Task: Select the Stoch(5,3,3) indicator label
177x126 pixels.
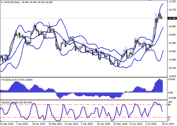Action: [x=8, y=103]
